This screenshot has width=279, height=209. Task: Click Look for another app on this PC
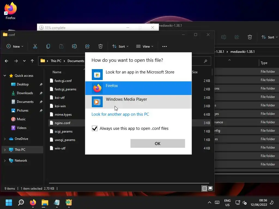point(120,114)
